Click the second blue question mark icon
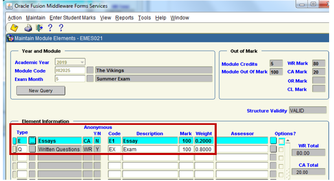This screenshot has height=181, width=334. tap(61, 28)
